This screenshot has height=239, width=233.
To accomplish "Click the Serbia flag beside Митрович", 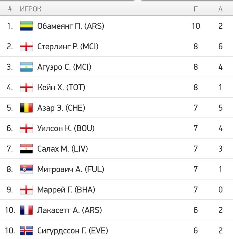I will pos(26,169).
